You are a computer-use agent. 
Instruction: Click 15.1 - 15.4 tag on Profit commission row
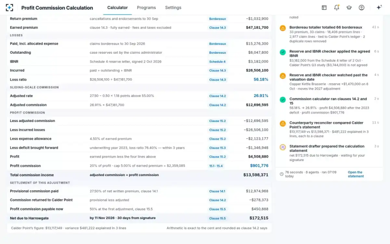pyautogui.click(x=216, y=166)
